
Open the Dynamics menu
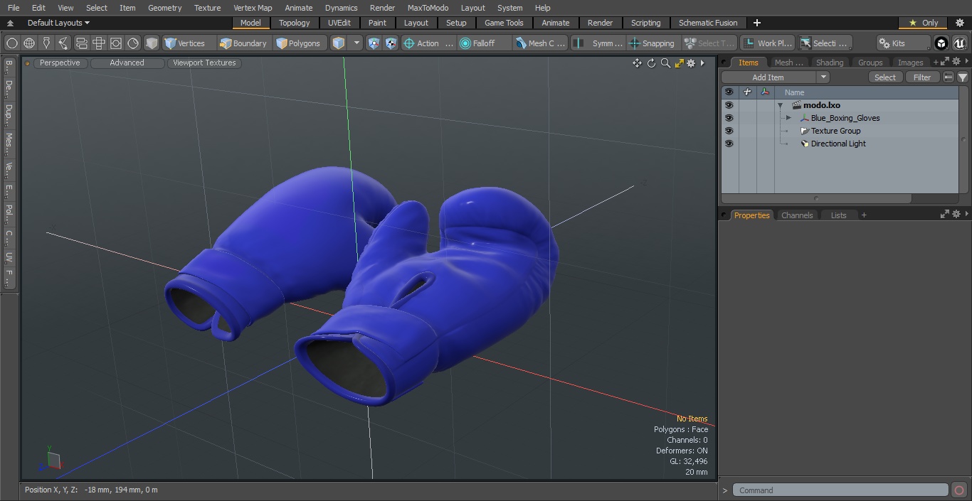[x=341, y=8]
